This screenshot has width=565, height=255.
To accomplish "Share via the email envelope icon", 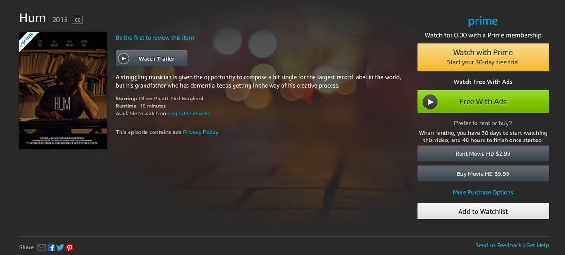I will pyautogui.click(x=41, y=247).
